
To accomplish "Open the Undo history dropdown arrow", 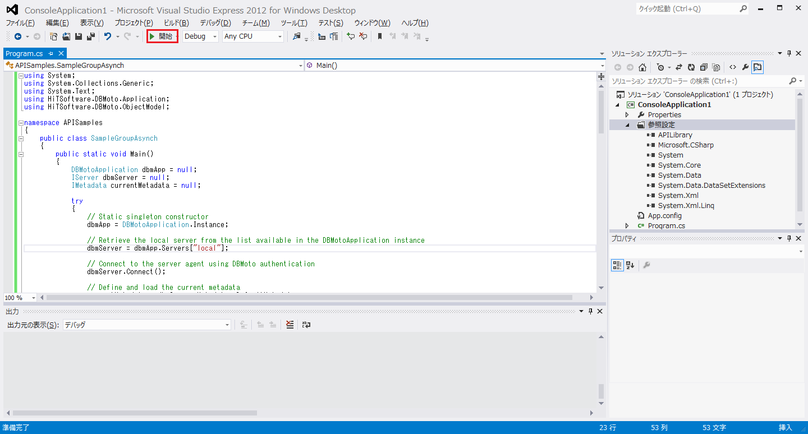I will (117, 36).
